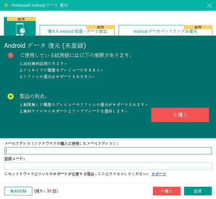Click the heading Android データ 復元 (未登録)
This screenshot has height=199, width=216.
point(45,46)
